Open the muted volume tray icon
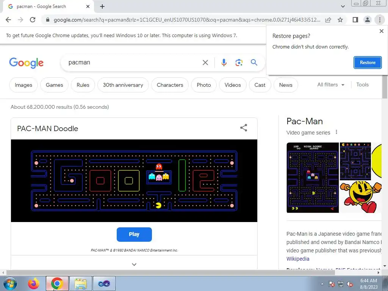Viewport: 388px width, 291px height. [350, 284]
